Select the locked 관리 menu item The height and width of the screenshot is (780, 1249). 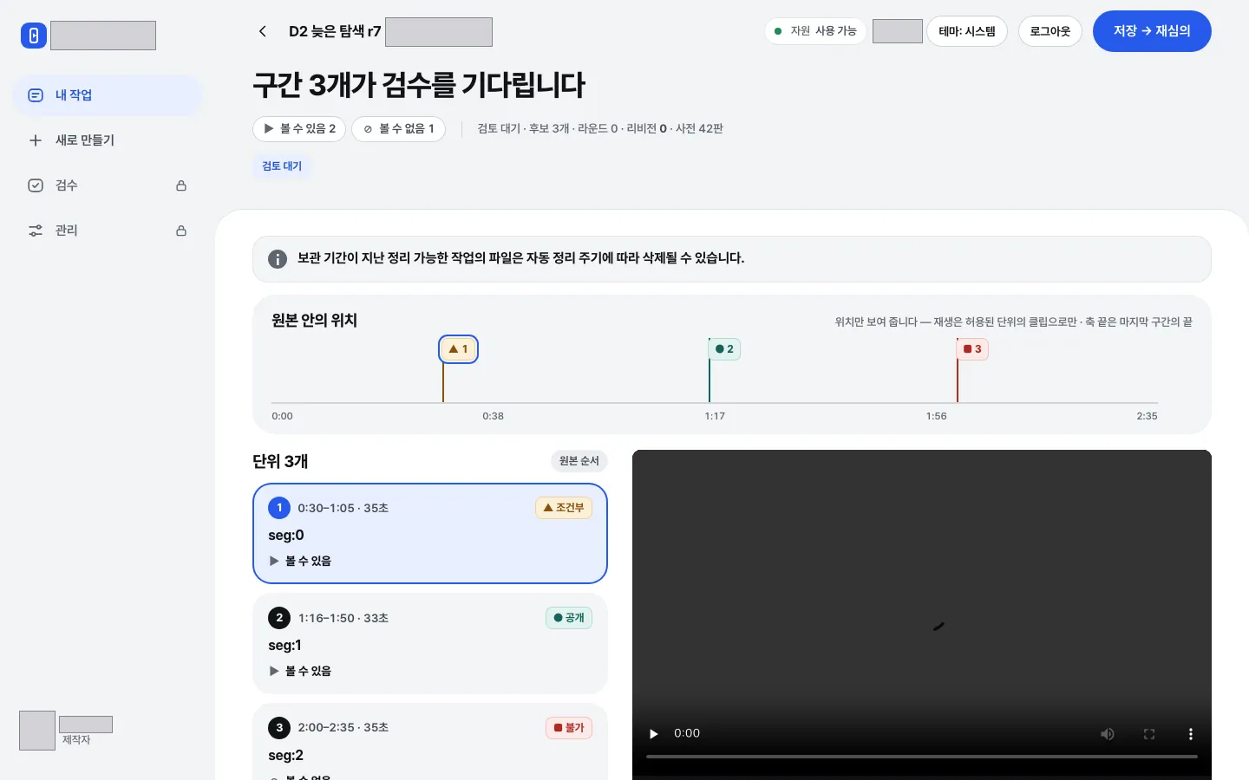pyautogui.click(x=108, y=231)
